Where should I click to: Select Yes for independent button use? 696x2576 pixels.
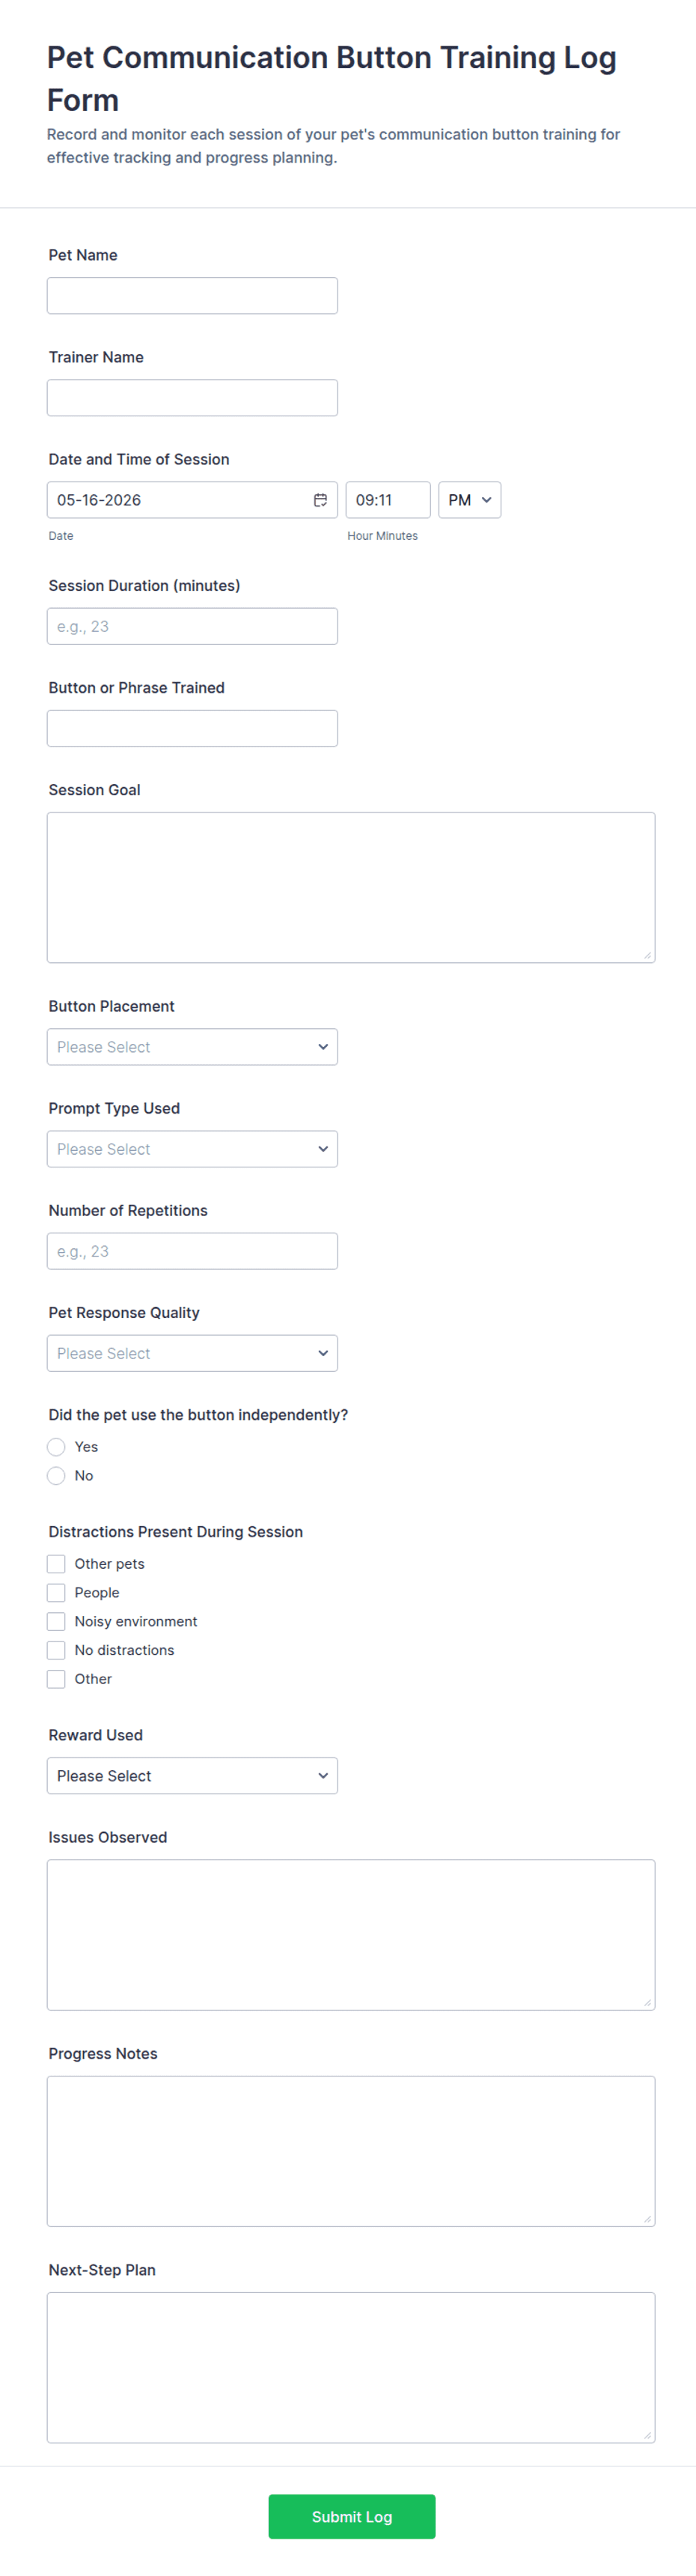(x=56, y=1447)
